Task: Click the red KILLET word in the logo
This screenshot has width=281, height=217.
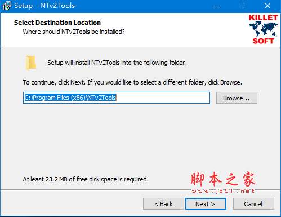Action: click(263, 17)
